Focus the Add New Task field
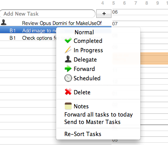Screen dimensions: 168x145 [48, 14]
